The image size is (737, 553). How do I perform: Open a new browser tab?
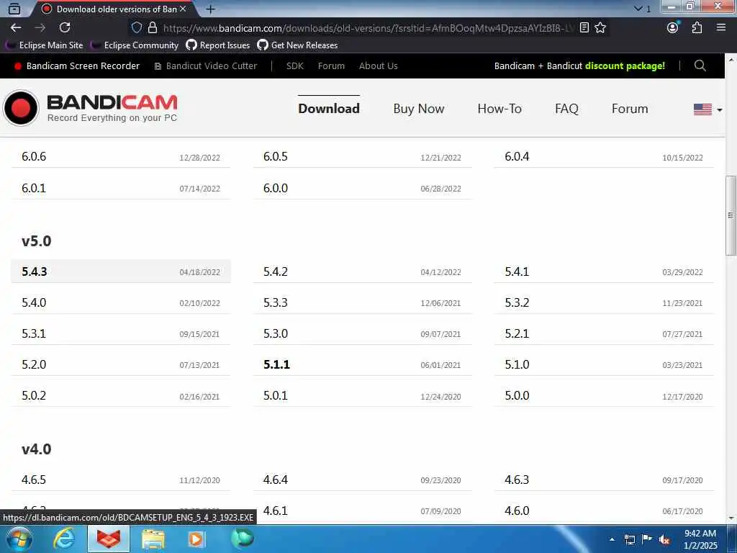point(211,9)
